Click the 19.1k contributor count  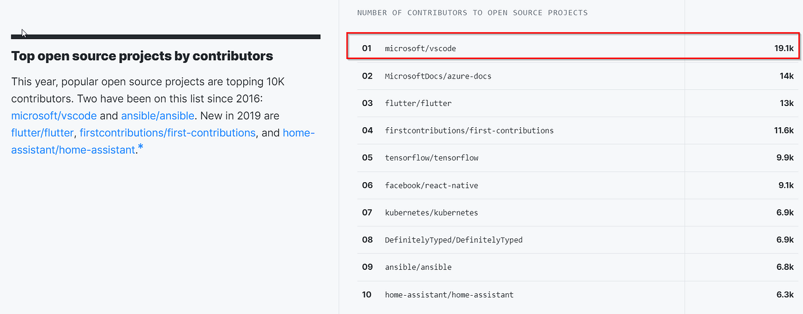pos(784,49)
